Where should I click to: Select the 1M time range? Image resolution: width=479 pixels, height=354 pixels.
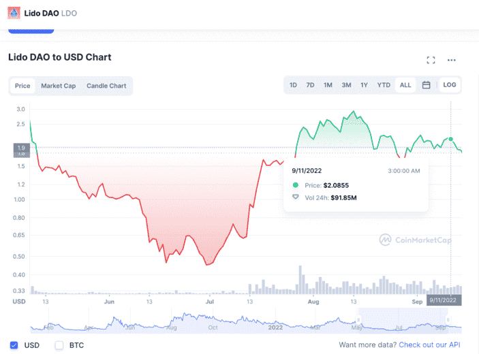(x=328, y=85)
